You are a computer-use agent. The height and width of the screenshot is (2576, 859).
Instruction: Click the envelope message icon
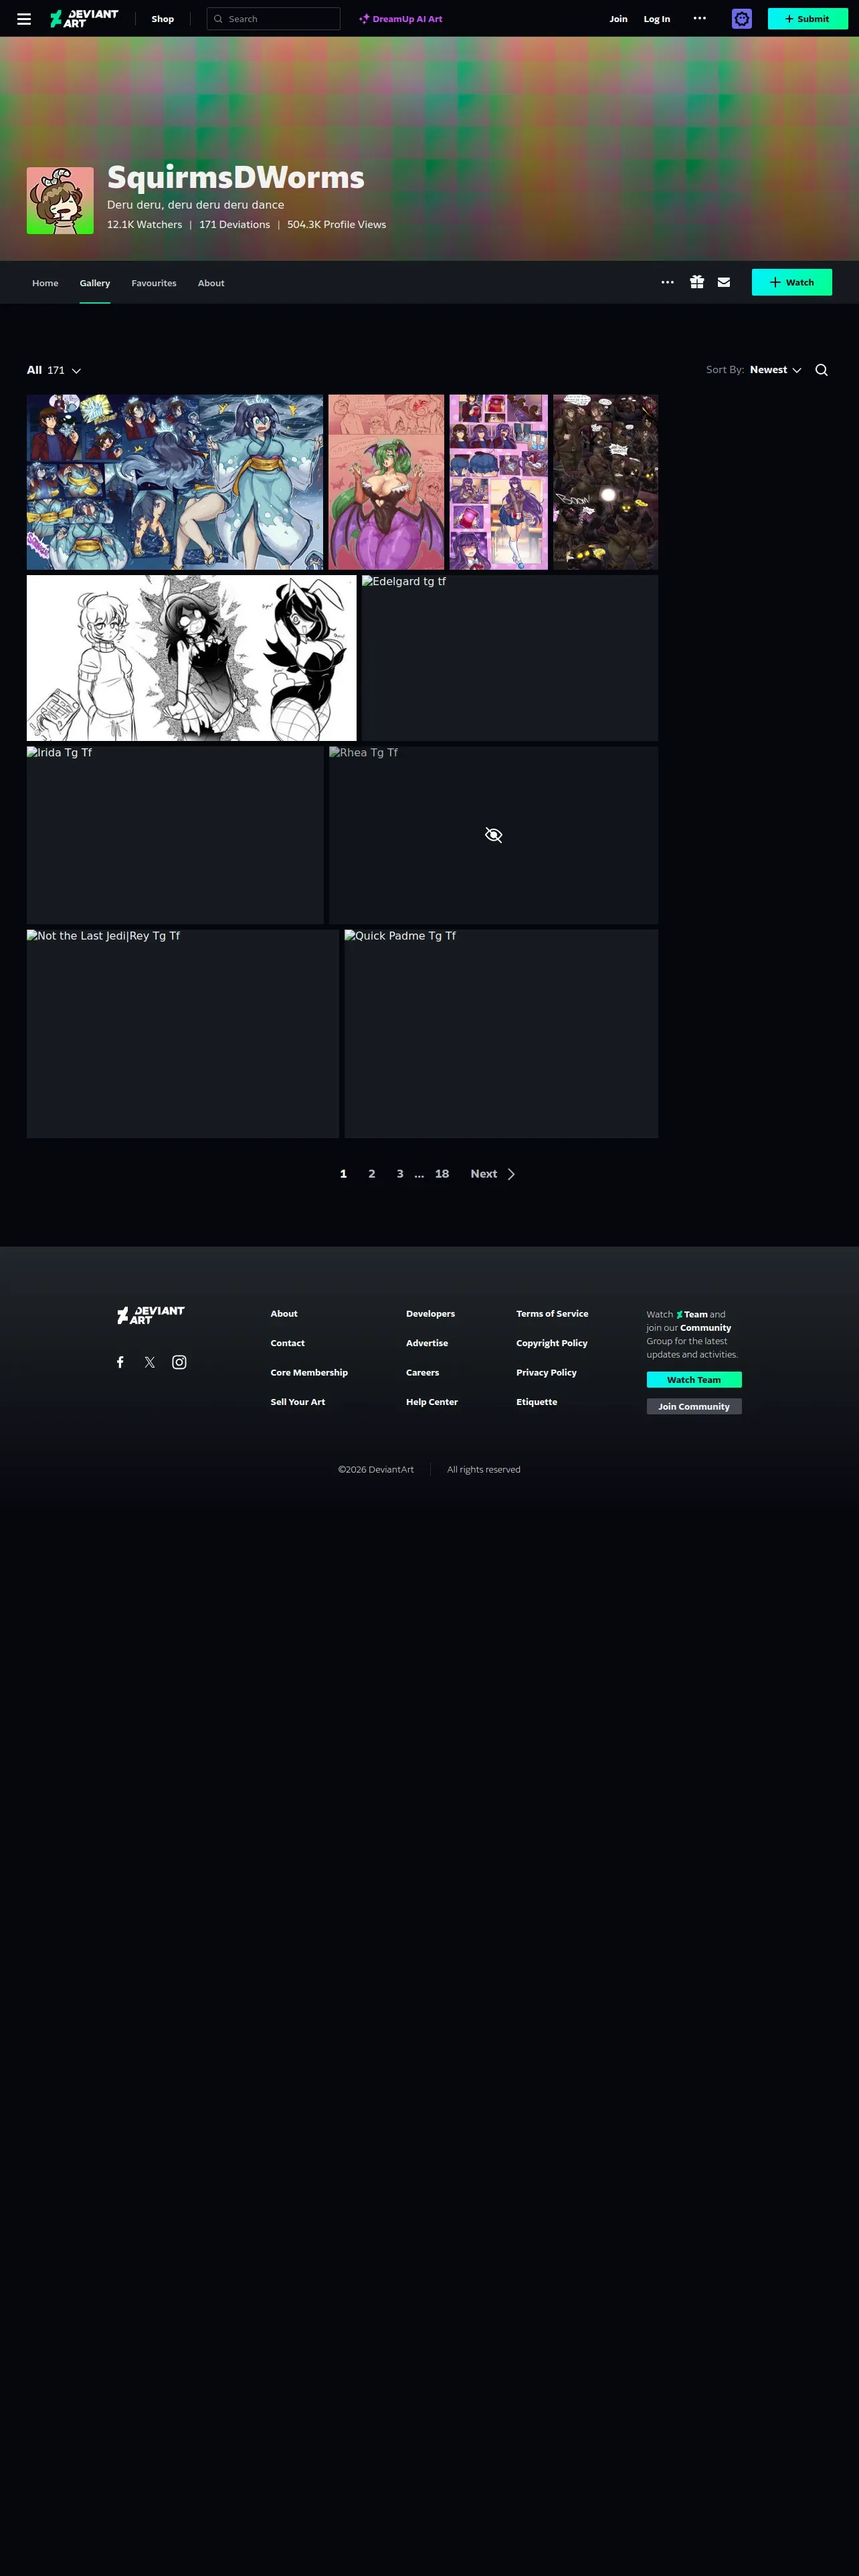(x=724, y=283)
